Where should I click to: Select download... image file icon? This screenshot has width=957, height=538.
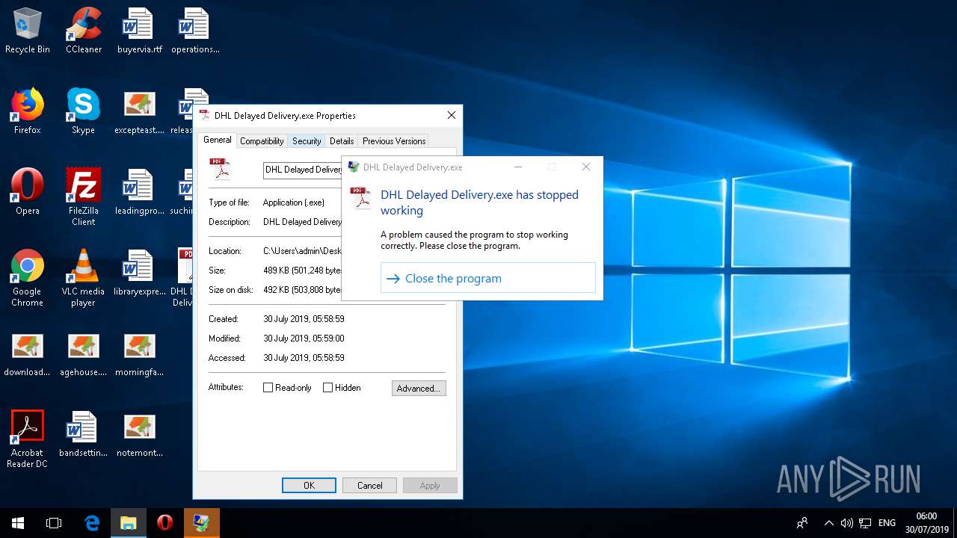click(x=28, y=353)
